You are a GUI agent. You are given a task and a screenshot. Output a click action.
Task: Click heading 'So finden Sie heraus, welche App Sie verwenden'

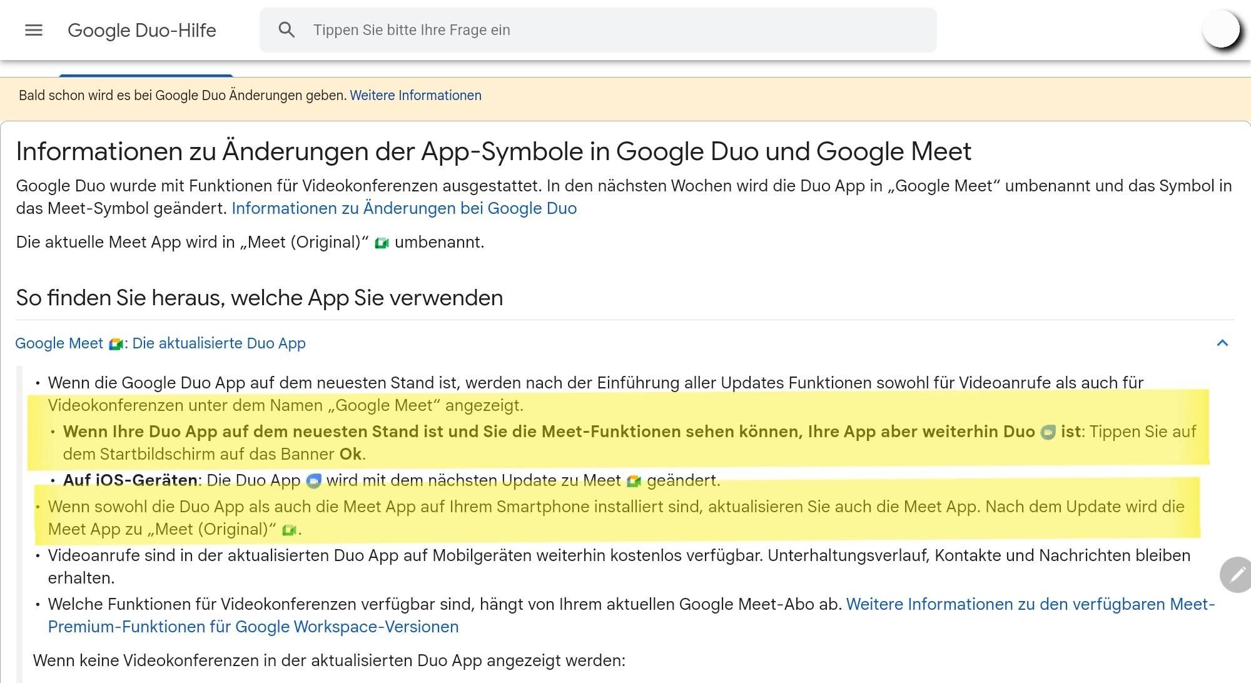click(x=260, y=298)
